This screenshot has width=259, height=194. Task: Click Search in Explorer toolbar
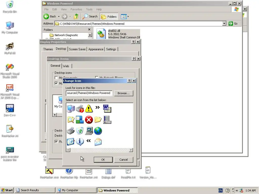pyautogui.click(x=90, y=16)
